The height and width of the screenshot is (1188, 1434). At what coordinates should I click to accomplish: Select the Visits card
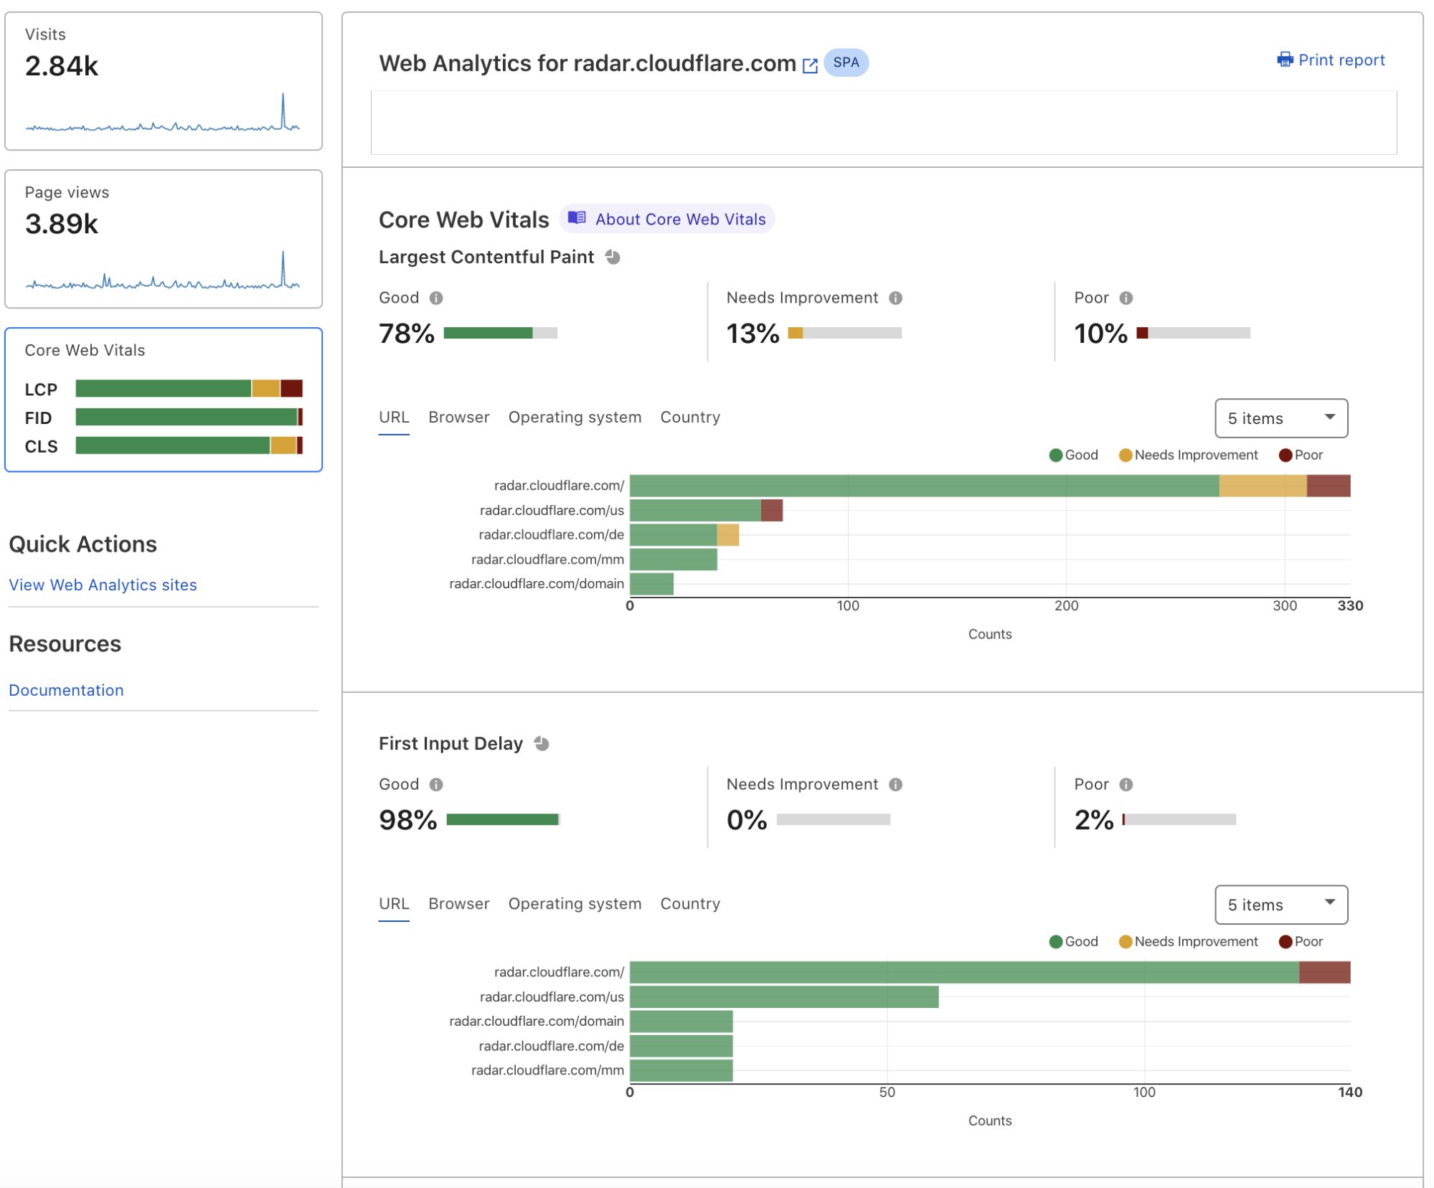(x=164, y=81)
